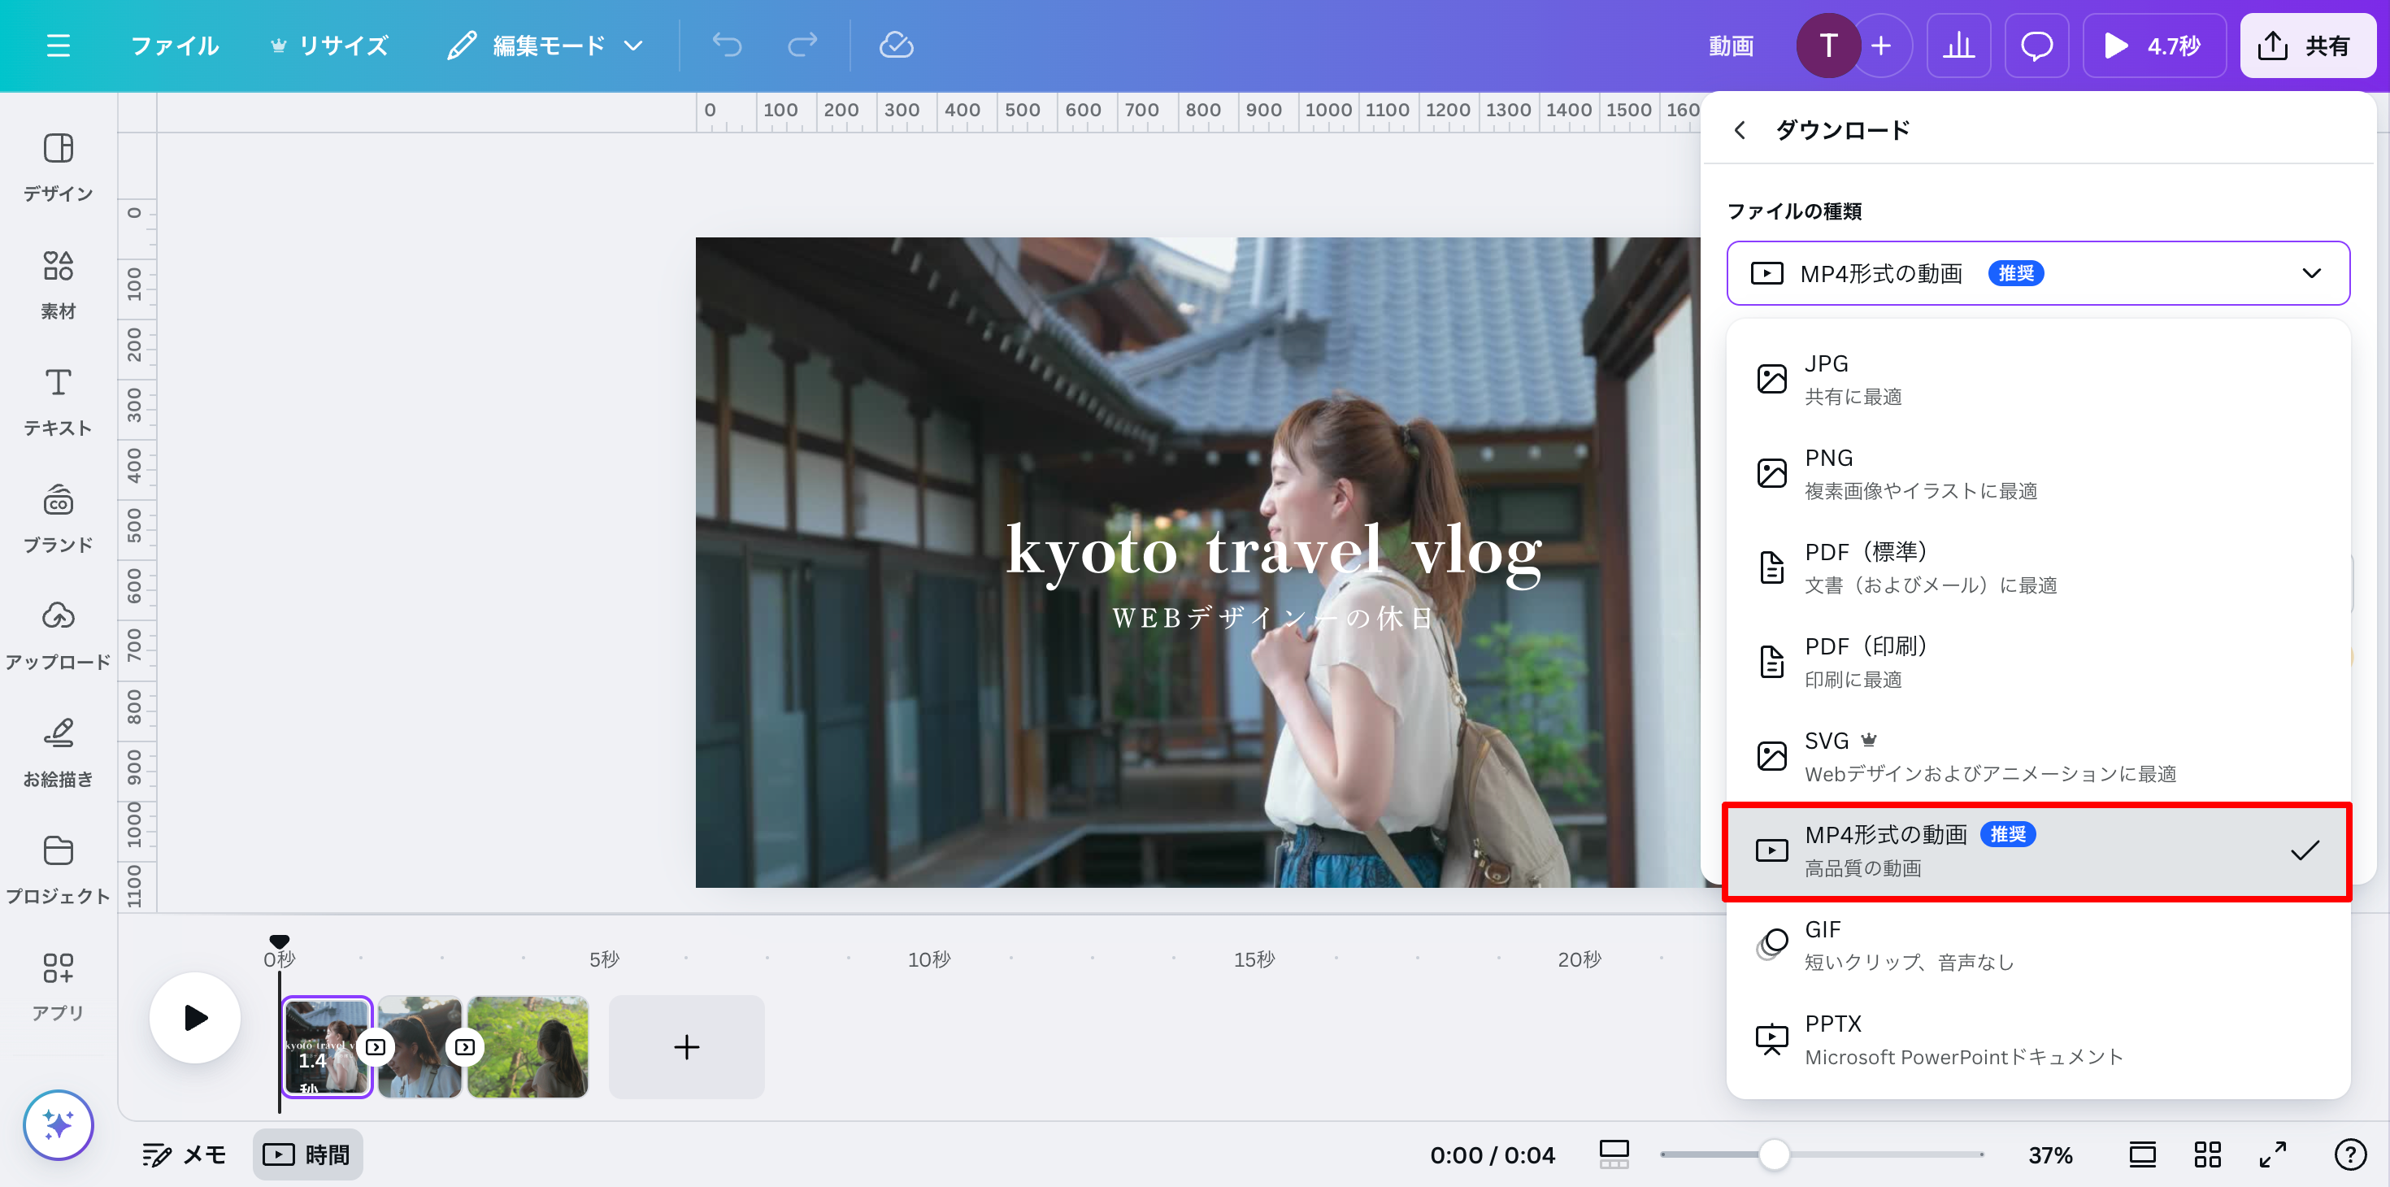Viewport: 2390px width, 1187px height.
Task: Open grid view of pages
Action: pyautogui.click(x=2207, y=1154)
